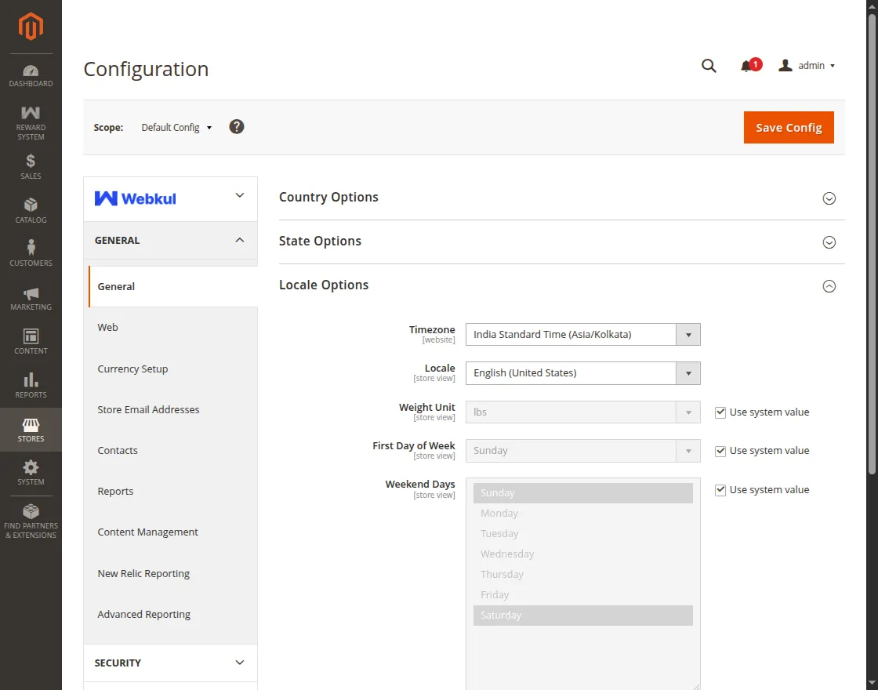Select the Store Email Addresses tab
The height and width of the screenshot is (690, 878).
(170, 409)
